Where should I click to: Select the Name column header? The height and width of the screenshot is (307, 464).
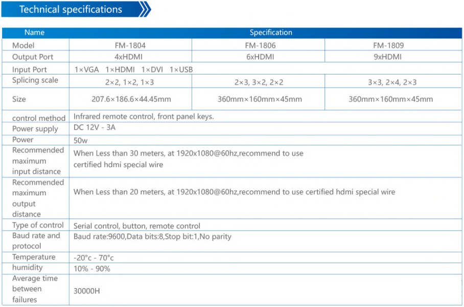click(35, 33)
